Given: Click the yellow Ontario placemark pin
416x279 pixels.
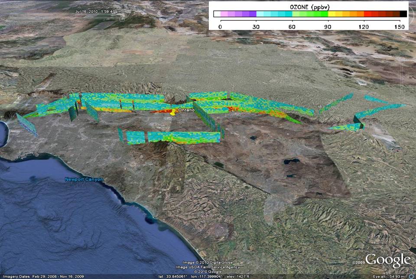Looking at the screenshot, I should tap(173, 112).
